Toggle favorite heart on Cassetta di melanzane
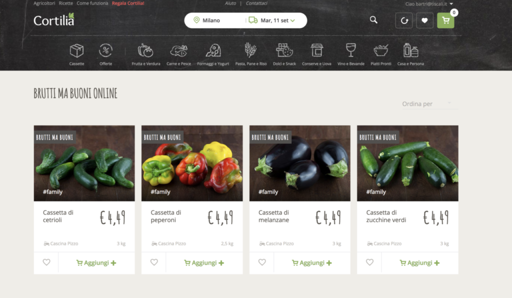512x298 pixels. (262, 262)
